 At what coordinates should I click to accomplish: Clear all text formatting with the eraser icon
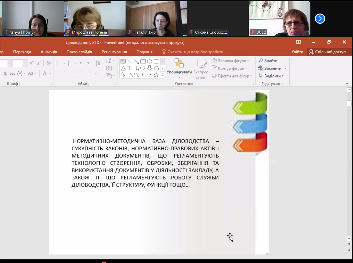49,63
